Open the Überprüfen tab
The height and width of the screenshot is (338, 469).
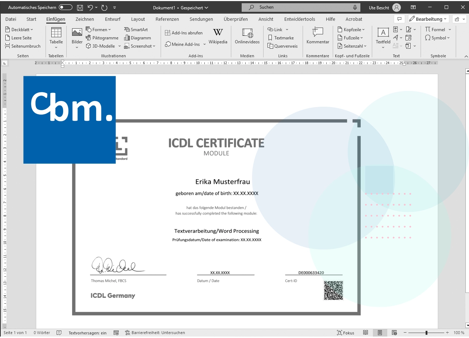click(x=236, y=19)
